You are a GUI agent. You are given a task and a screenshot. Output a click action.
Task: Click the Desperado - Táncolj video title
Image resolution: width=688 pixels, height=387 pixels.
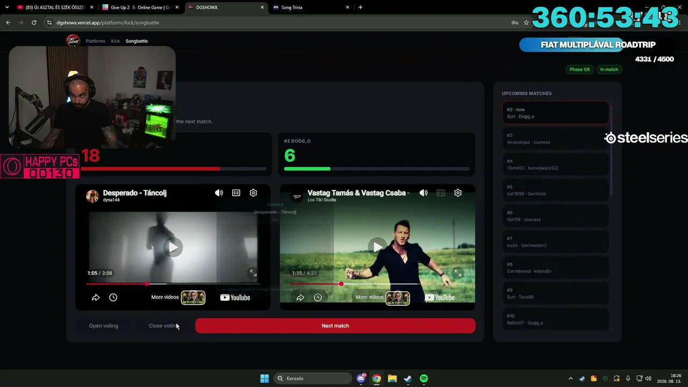[x=135, y=193]
